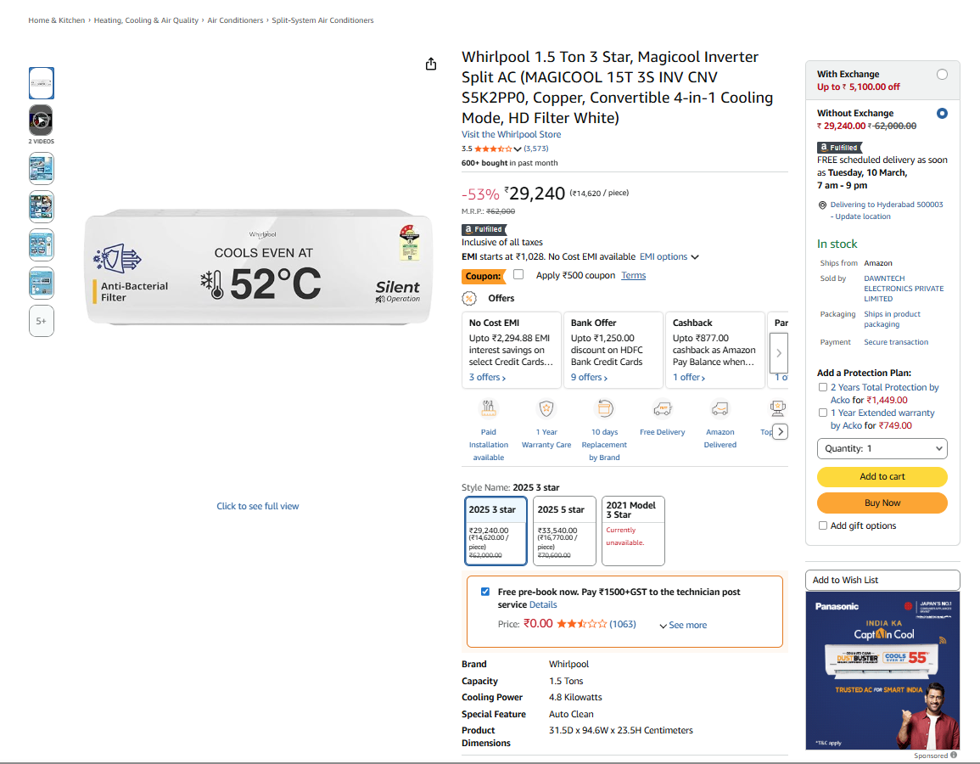The width and height of the screenshot is (980, 764).
Task: Expand the EMI options dropdown
Action: coord(669,257)
